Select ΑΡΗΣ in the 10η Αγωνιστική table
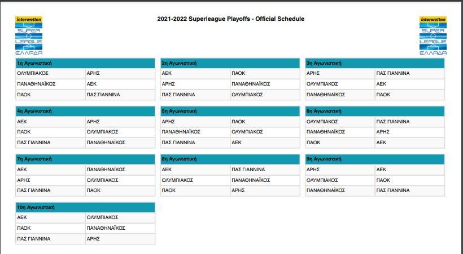 (x=93, y=239)
